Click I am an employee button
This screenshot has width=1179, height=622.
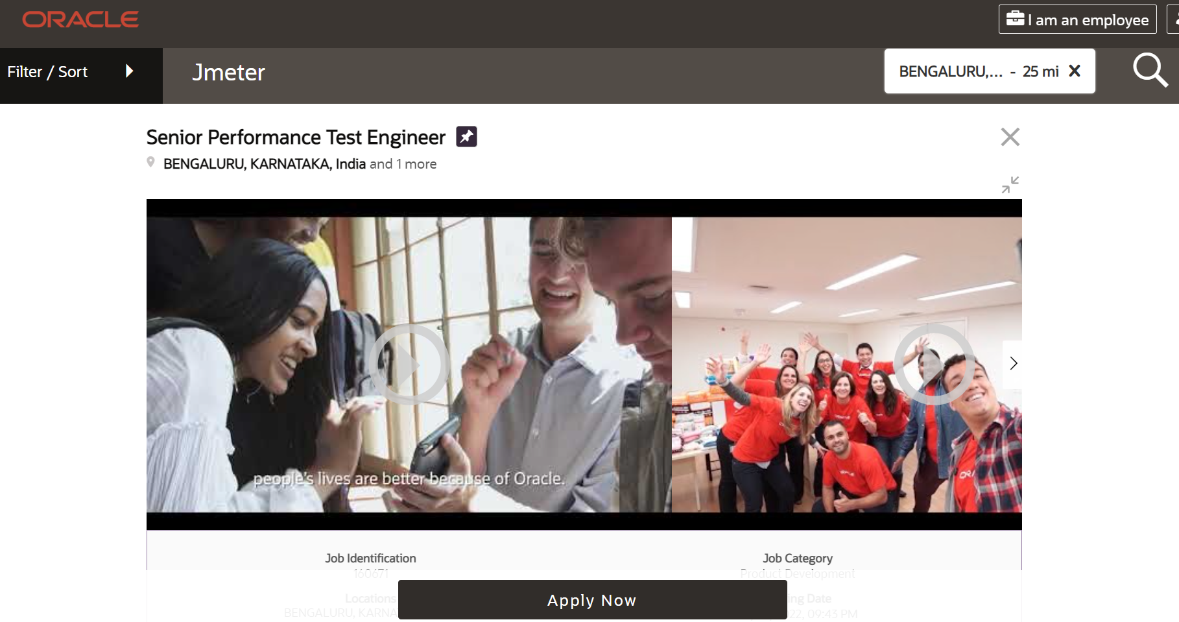tap(1078, 19)
